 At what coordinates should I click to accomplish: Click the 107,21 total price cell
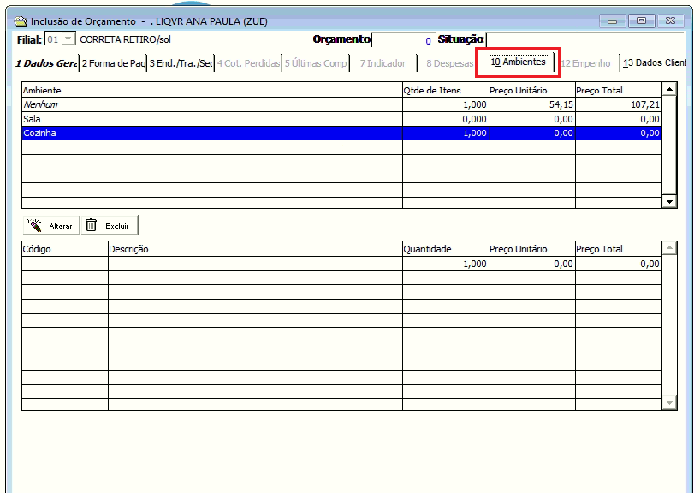tap(619, 104)
